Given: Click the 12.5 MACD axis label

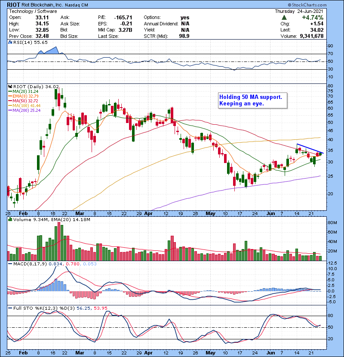Looking at the screenshot, I should (x=332, y=263).
